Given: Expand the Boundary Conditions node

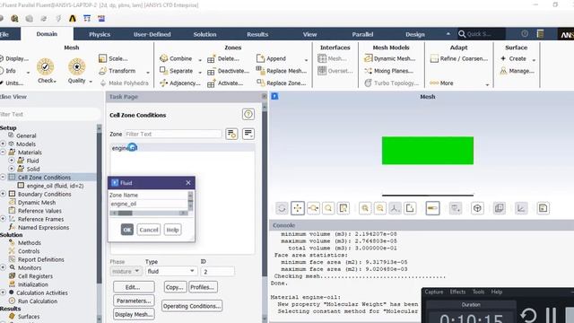Looking at the screenshot, I should point(3,194).
